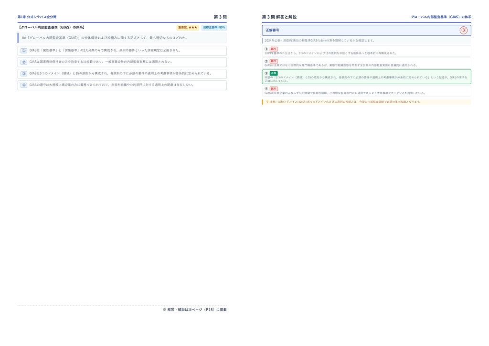Screen dimensions: 489x346
Task: Select the answer text GIASは国家資格保持者のみを拘束する法規範
Action: [x=101, y=62]
